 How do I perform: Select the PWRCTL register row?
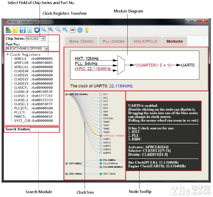pos(33,117)
